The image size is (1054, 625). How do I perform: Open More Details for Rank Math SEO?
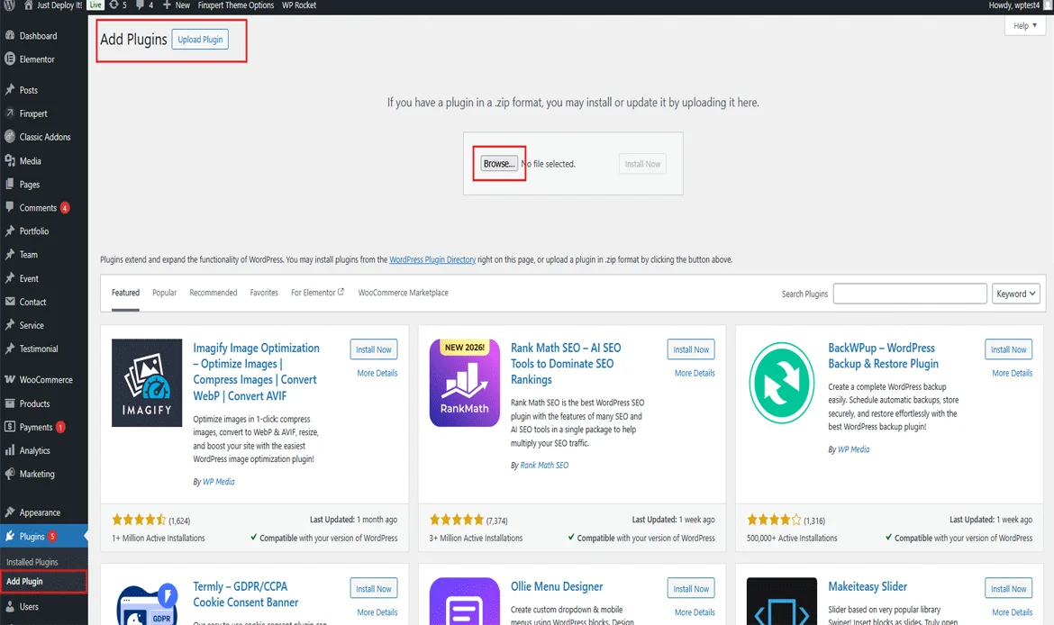point(695,373)
